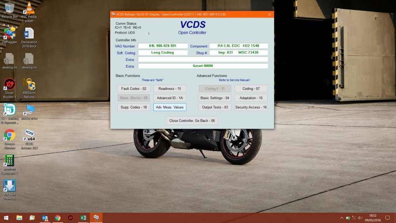
Task: Click the green-badged tray icon left of Wi-Fi
Action: [348, 218]
